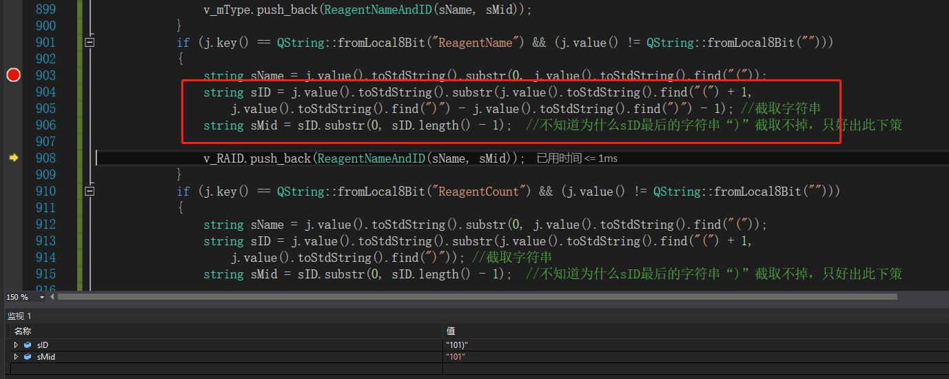
Task: Click the 值 column header
Action: point(451,331)
